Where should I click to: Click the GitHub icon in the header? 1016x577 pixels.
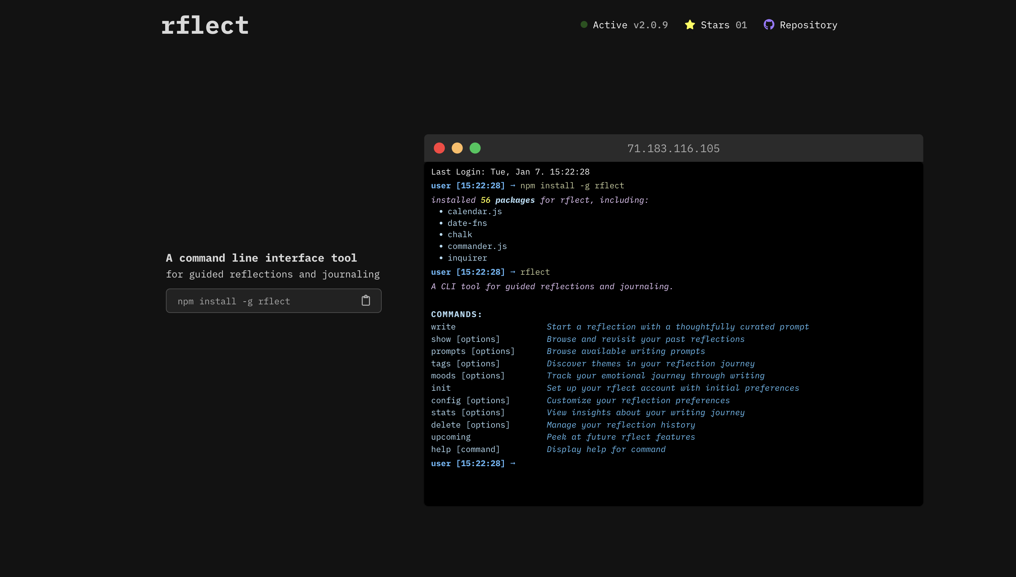click(x=769, y=24)
